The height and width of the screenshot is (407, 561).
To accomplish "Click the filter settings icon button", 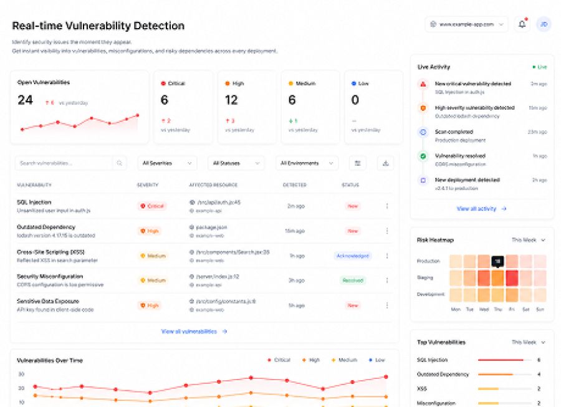I will pos(357,163).
